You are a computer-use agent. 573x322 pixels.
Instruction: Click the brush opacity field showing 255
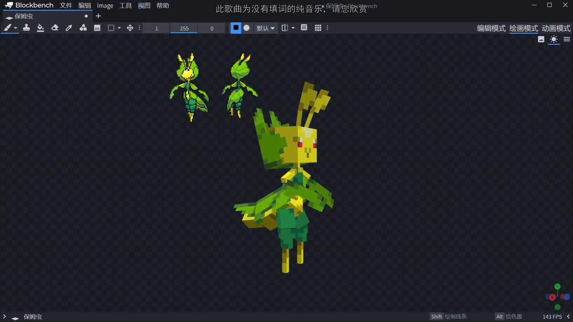tap(183, 28)
